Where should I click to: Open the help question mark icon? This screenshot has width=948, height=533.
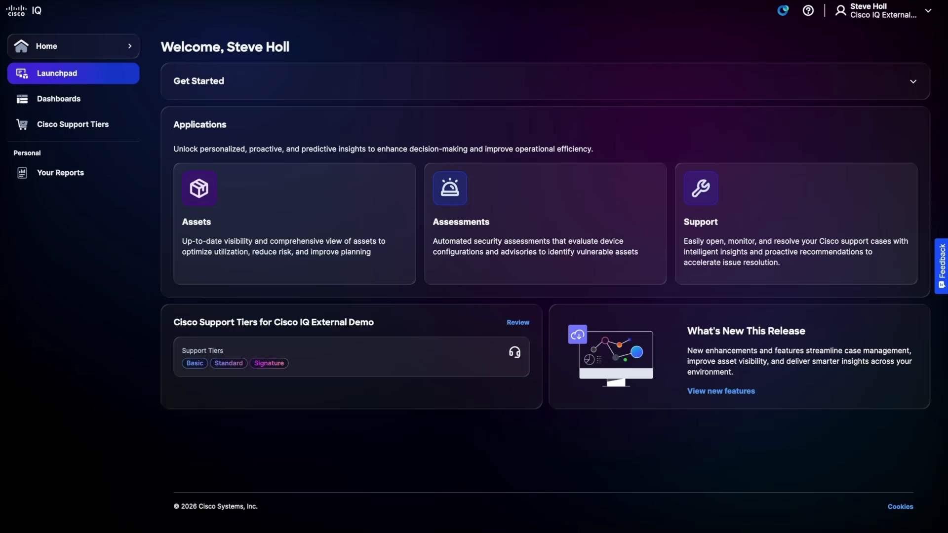808,10
